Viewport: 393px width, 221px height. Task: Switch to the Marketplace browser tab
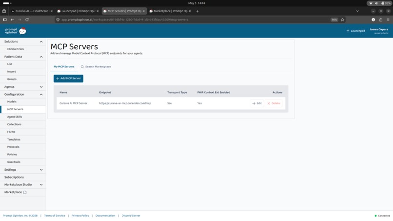pos(170,11)
